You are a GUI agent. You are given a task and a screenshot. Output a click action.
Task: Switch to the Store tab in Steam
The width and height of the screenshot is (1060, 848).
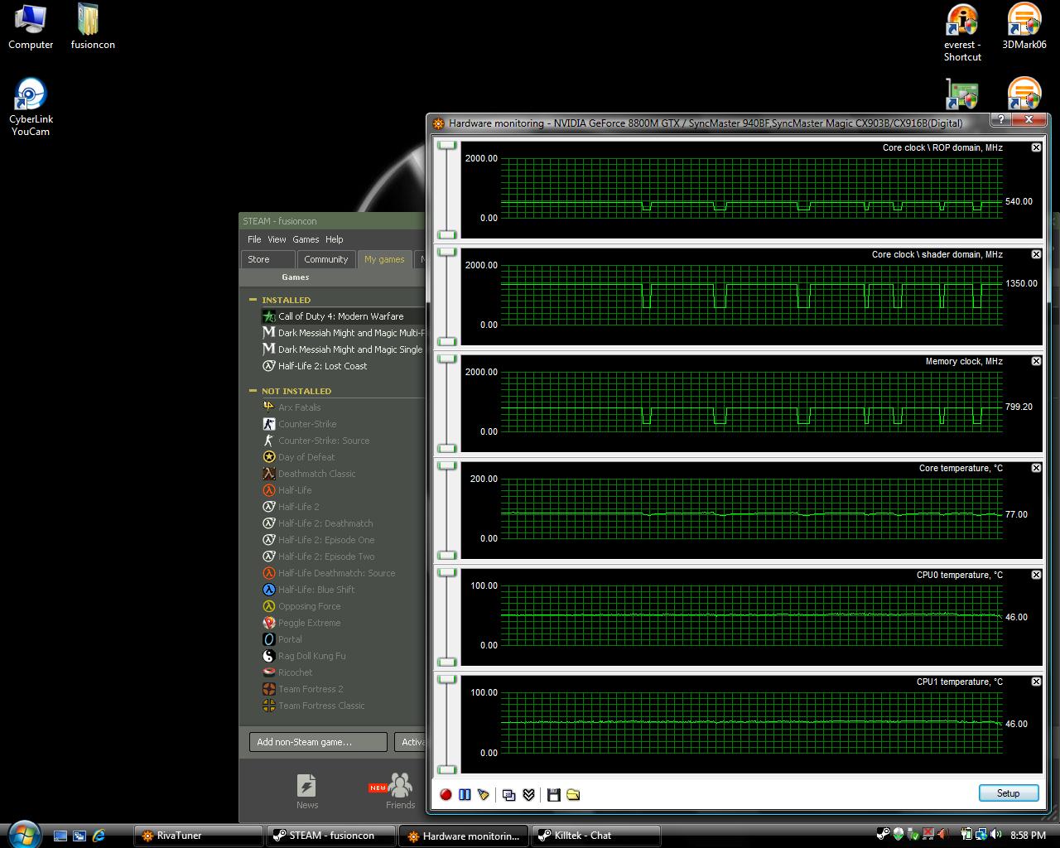pyautogui.click(x=268, y=259)
